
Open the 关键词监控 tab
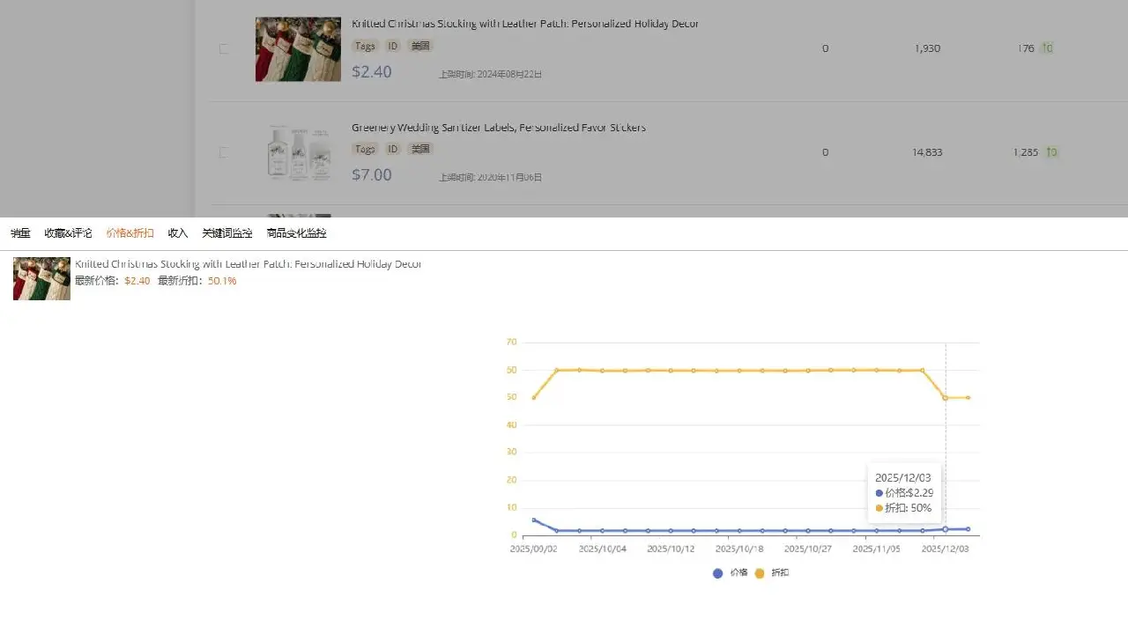[x=226, y=232]
